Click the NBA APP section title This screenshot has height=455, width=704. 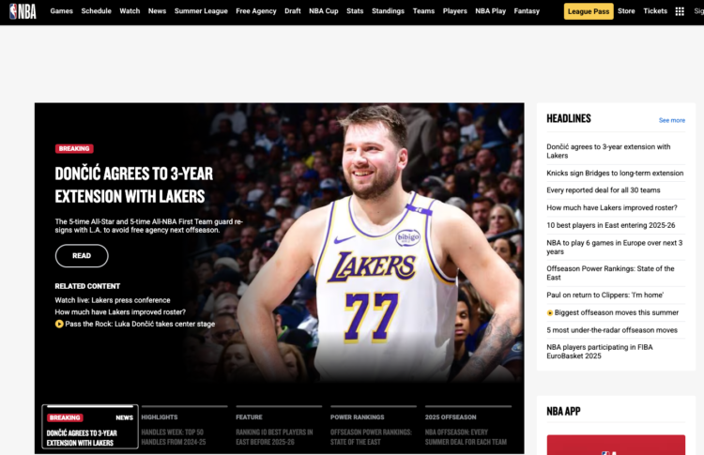coord(563,411)
